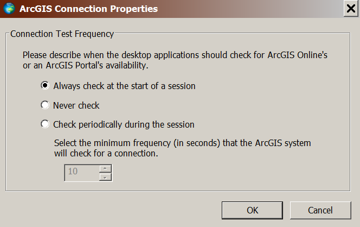Click the ArcGIS globe icon in title bar
This screenshot has width=360, height=227.
pyautogui.click(x=9, y=9)
